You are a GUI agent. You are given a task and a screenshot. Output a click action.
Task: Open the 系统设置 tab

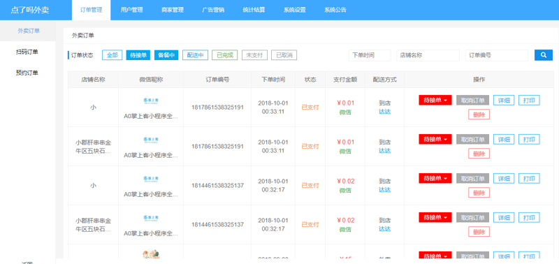point(294,10)
